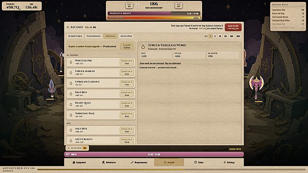This screenshot has height=173, width=308.
Task: Select the Whetted Nib upgrade row
Action: pyautogui.click(x=101, y=62)
